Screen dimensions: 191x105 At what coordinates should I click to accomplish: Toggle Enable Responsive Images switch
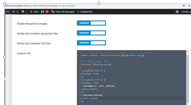[x=91, y=23]
